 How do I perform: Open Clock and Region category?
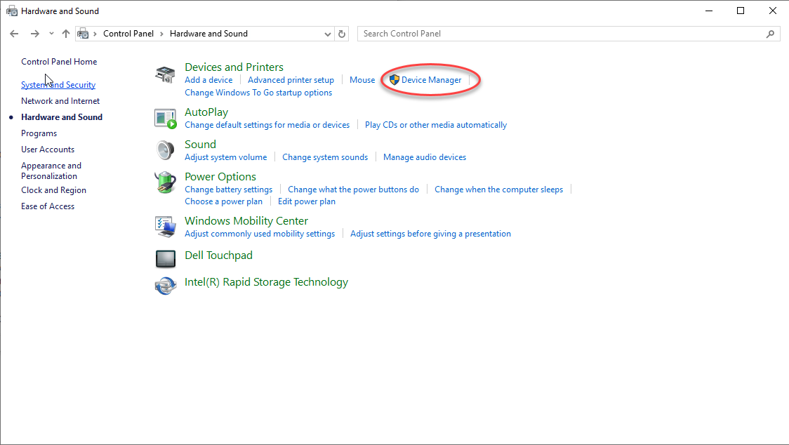pos(54,190)
